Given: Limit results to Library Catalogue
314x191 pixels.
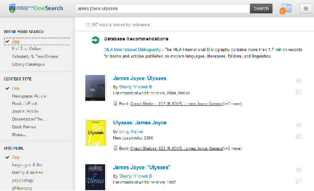Looking at the screenshot, I should point(28,64).
